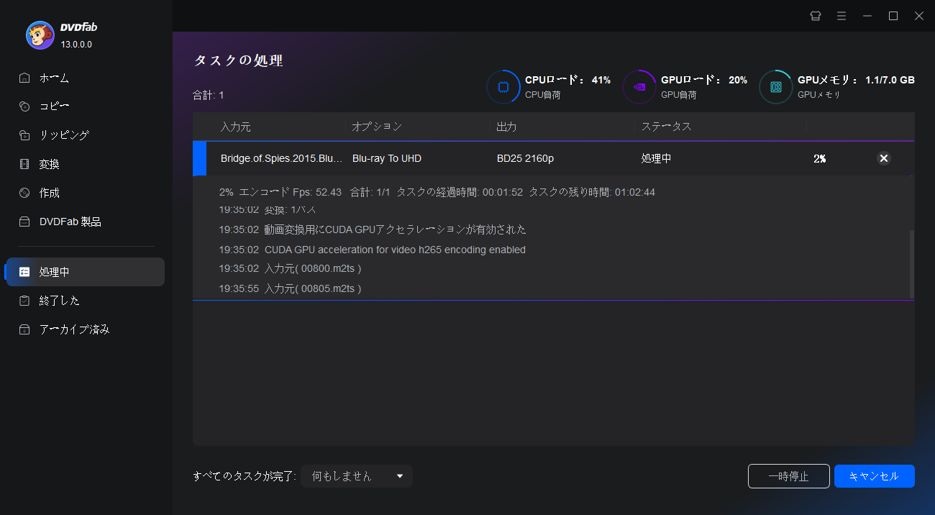
Task: Open the 作成 creator icon
Action: [24, 193]
